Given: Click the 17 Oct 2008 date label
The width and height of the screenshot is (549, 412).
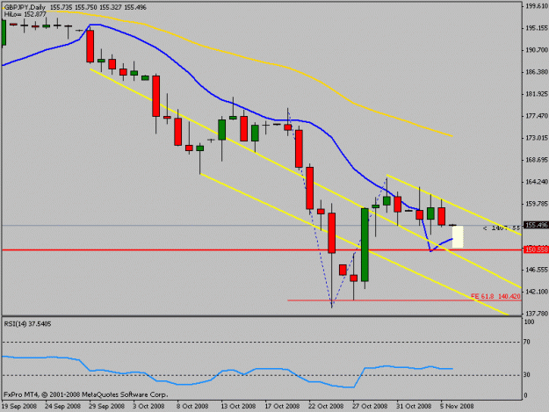Looking at the screenshot, I should [282, 407].
